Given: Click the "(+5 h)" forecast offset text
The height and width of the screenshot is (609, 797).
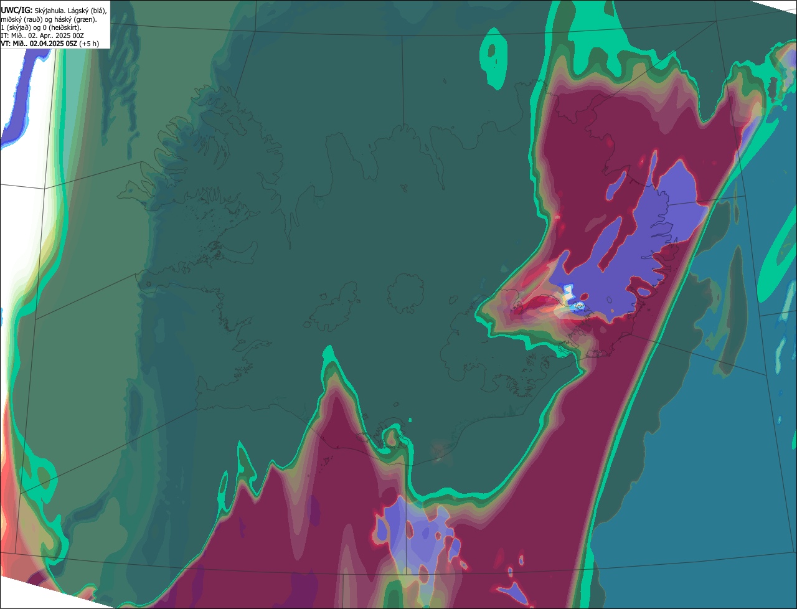Looking at the screenshot, I should click(89, 44).
